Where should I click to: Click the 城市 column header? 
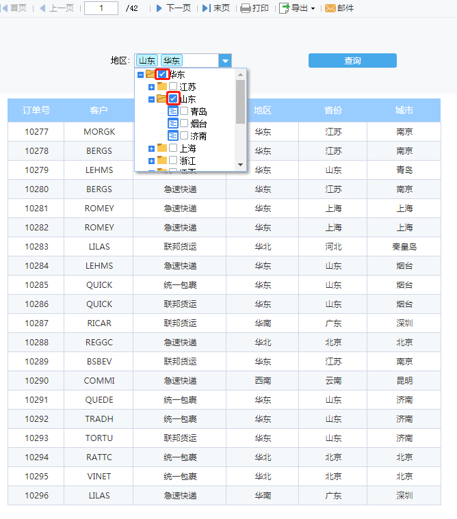(x=404, y=110)
